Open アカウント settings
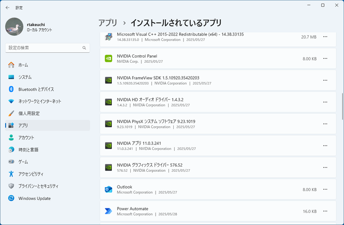 [47, 137]
